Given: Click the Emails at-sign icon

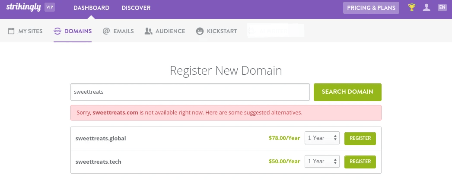Looking at the screenshot, I should pos(106,31).
